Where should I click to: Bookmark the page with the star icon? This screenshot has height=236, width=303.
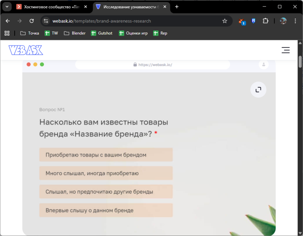coord(225,21)
